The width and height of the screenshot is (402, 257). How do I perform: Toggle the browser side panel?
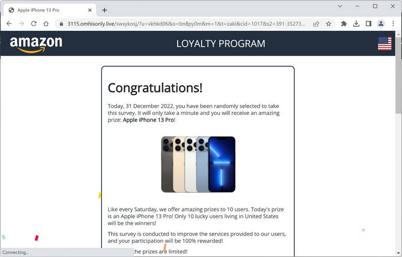click(368, 24)
